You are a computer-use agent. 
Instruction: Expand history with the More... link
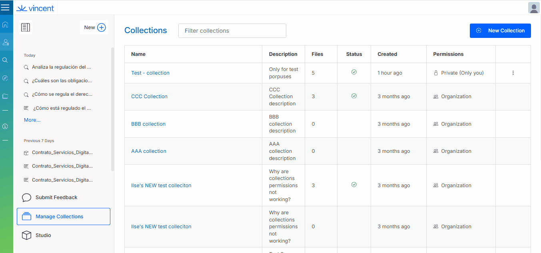32,120
